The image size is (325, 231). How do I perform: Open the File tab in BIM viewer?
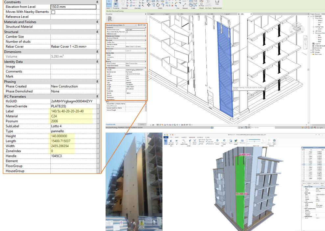[166, 137]
